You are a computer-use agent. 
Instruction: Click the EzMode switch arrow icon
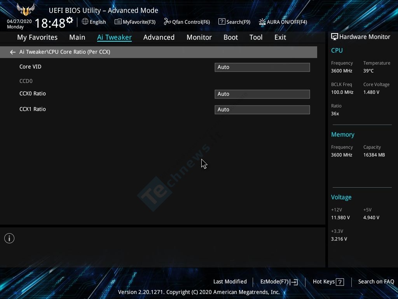point(294,282)
